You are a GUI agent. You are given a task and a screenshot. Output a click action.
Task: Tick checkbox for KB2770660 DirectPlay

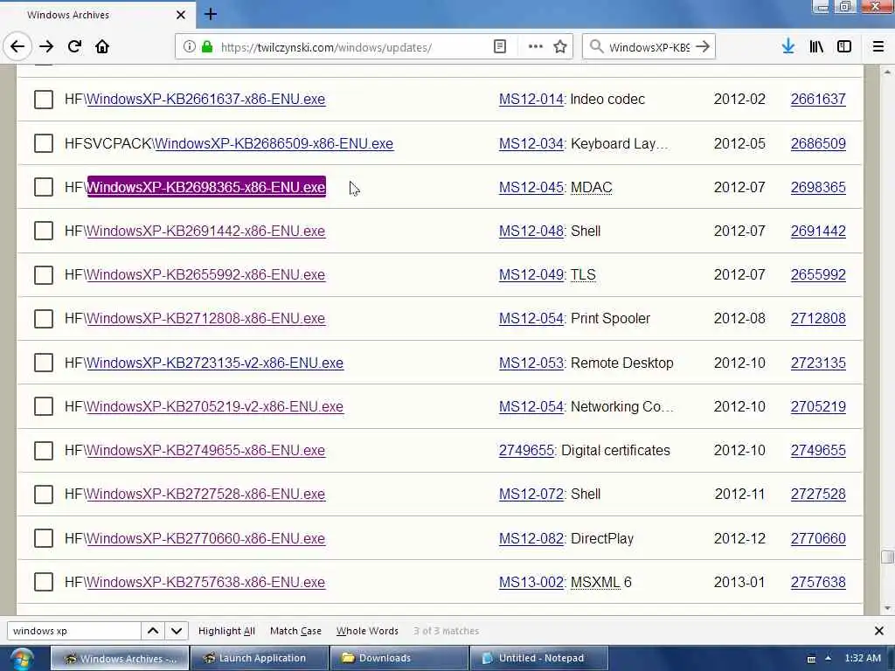coord(44,538)
